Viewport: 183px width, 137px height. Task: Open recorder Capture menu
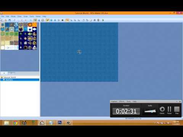(x=114, y=102)
